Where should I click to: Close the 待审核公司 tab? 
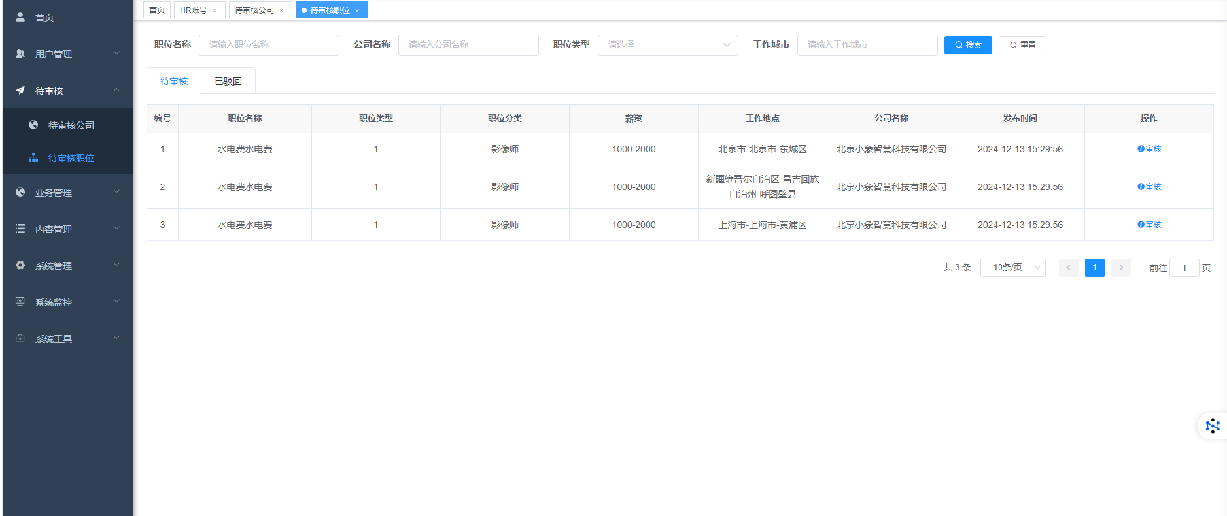click(x=281, y=10)
